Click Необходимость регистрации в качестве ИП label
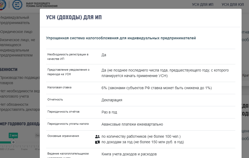This screenshot has width=249, height=158. (x=68, y=57)
